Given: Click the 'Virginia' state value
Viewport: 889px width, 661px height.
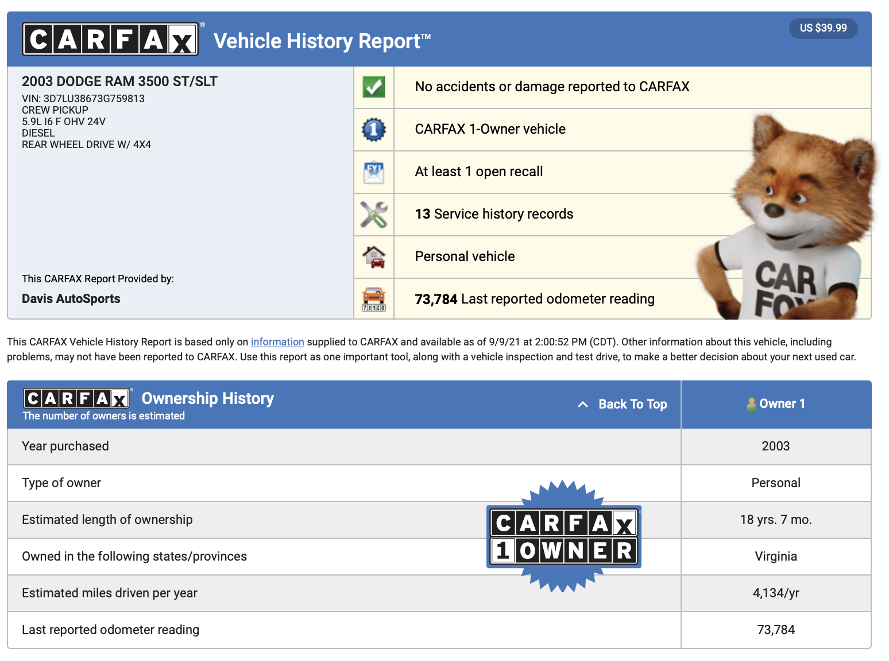Looking at the screenshot, I should pyautogui.click(x=776, y=557).
